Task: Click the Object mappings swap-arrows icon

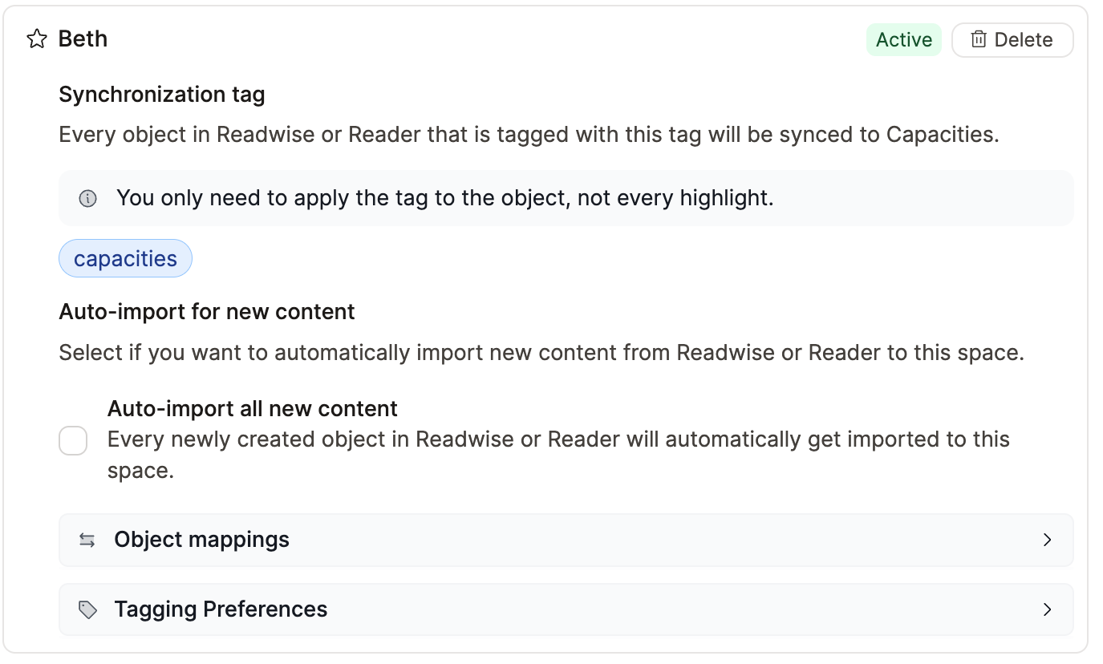Action: coord(87,541)
